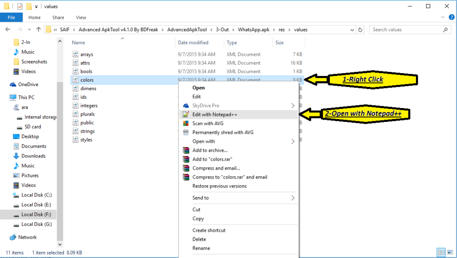The width and height of the screenshot is (457, 258).
Task: Expand the Send to submenu arrow
Action: coord(293,198)
